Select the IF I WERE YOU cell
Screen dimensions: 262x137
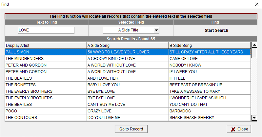click(210, 72)
